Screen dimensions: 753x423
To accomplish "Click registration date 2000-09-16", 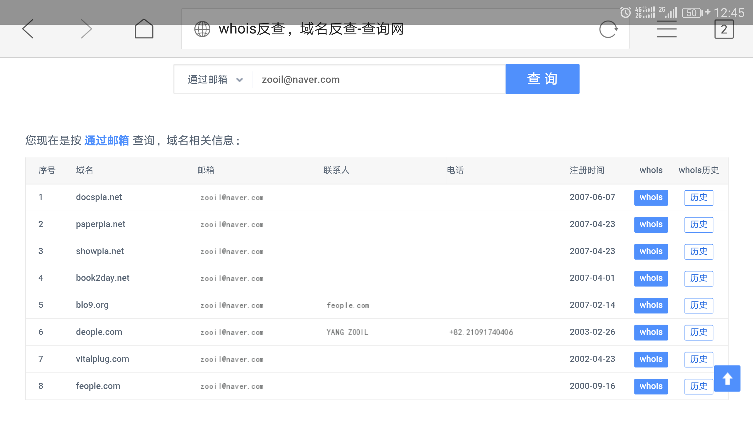I will pos(592,386).
